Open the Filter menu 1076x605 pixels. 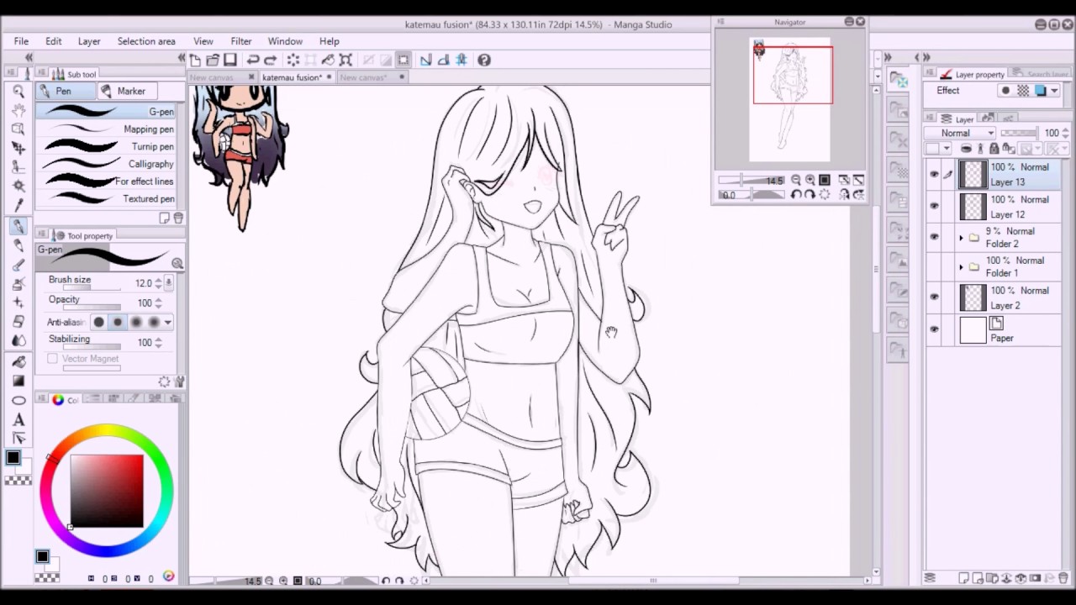241,41
